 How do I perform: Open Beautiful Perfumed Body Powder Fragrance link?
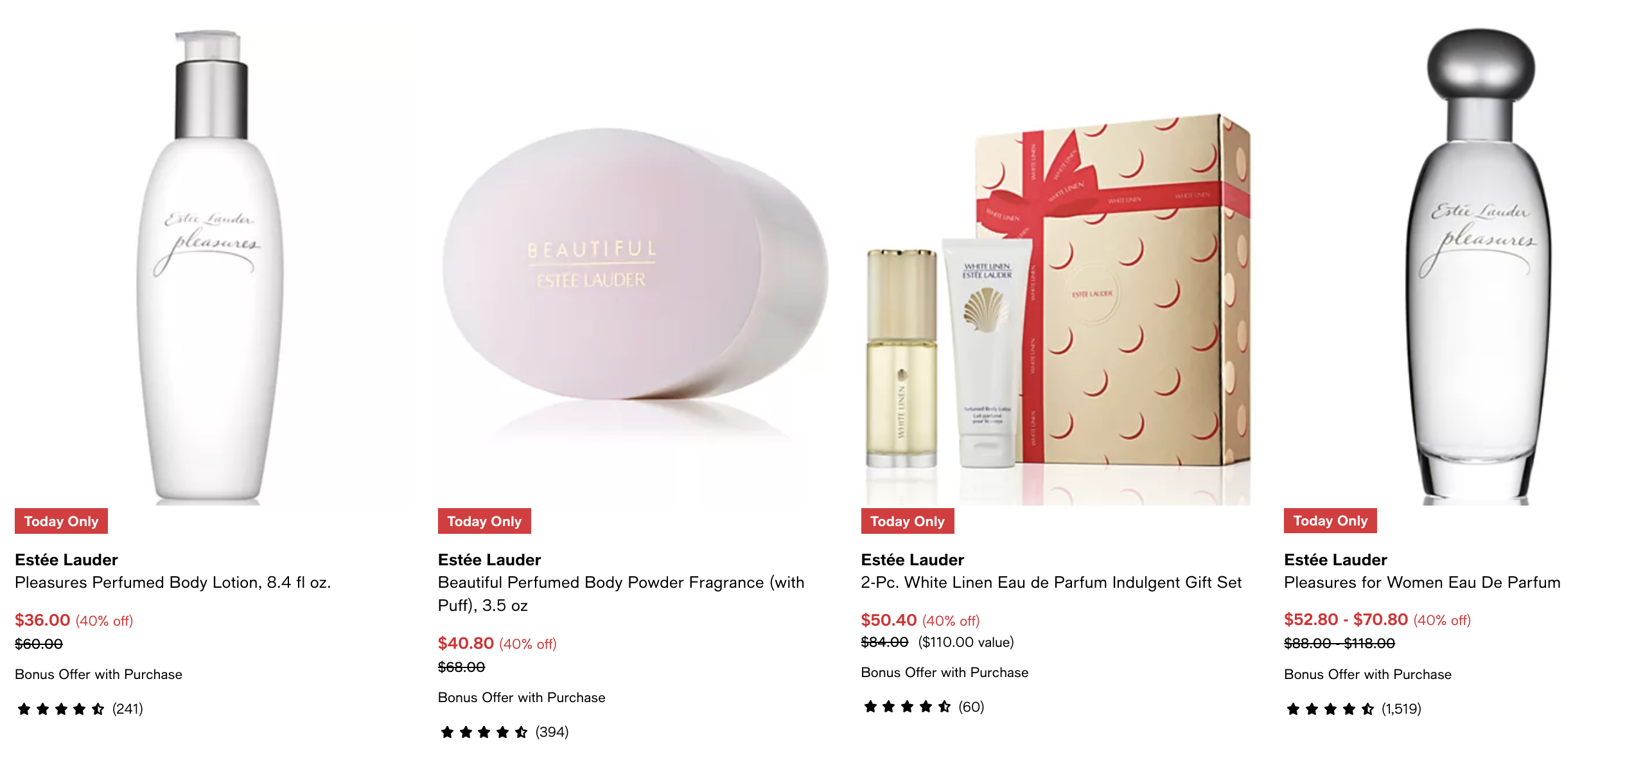[x=621, y=594]
